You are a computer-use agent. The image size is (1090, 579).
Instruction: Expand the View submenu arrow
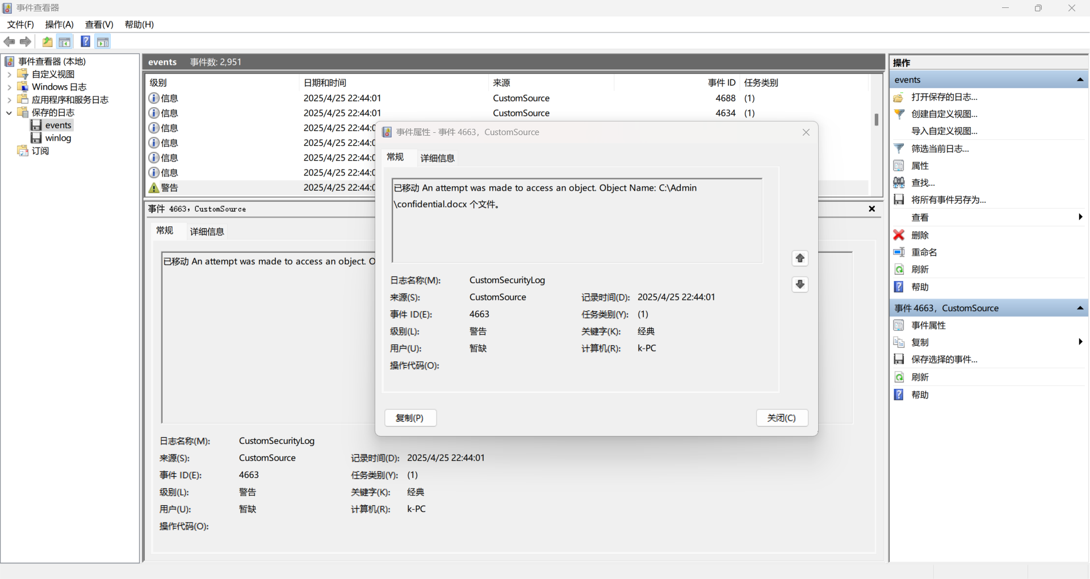(1080, 217)
